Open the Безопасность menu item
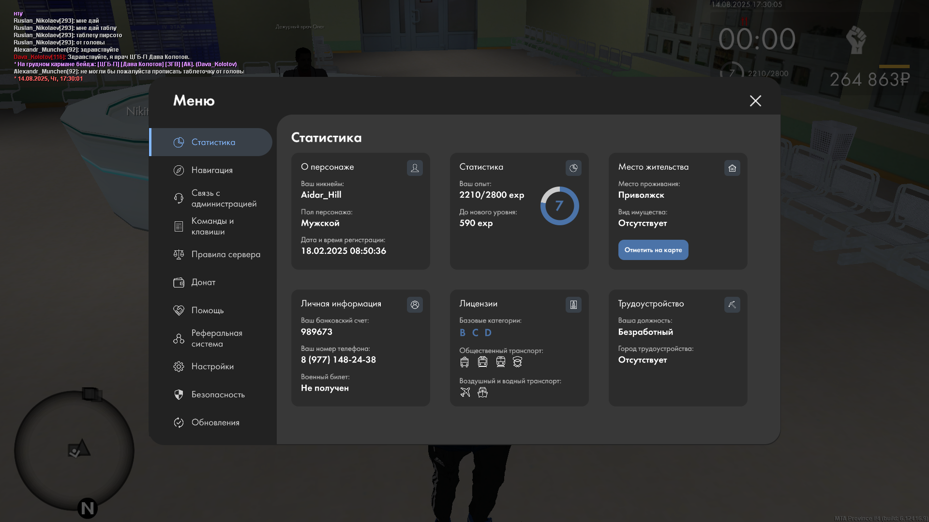This screenshot has width=929, height=522. (217, 394)
